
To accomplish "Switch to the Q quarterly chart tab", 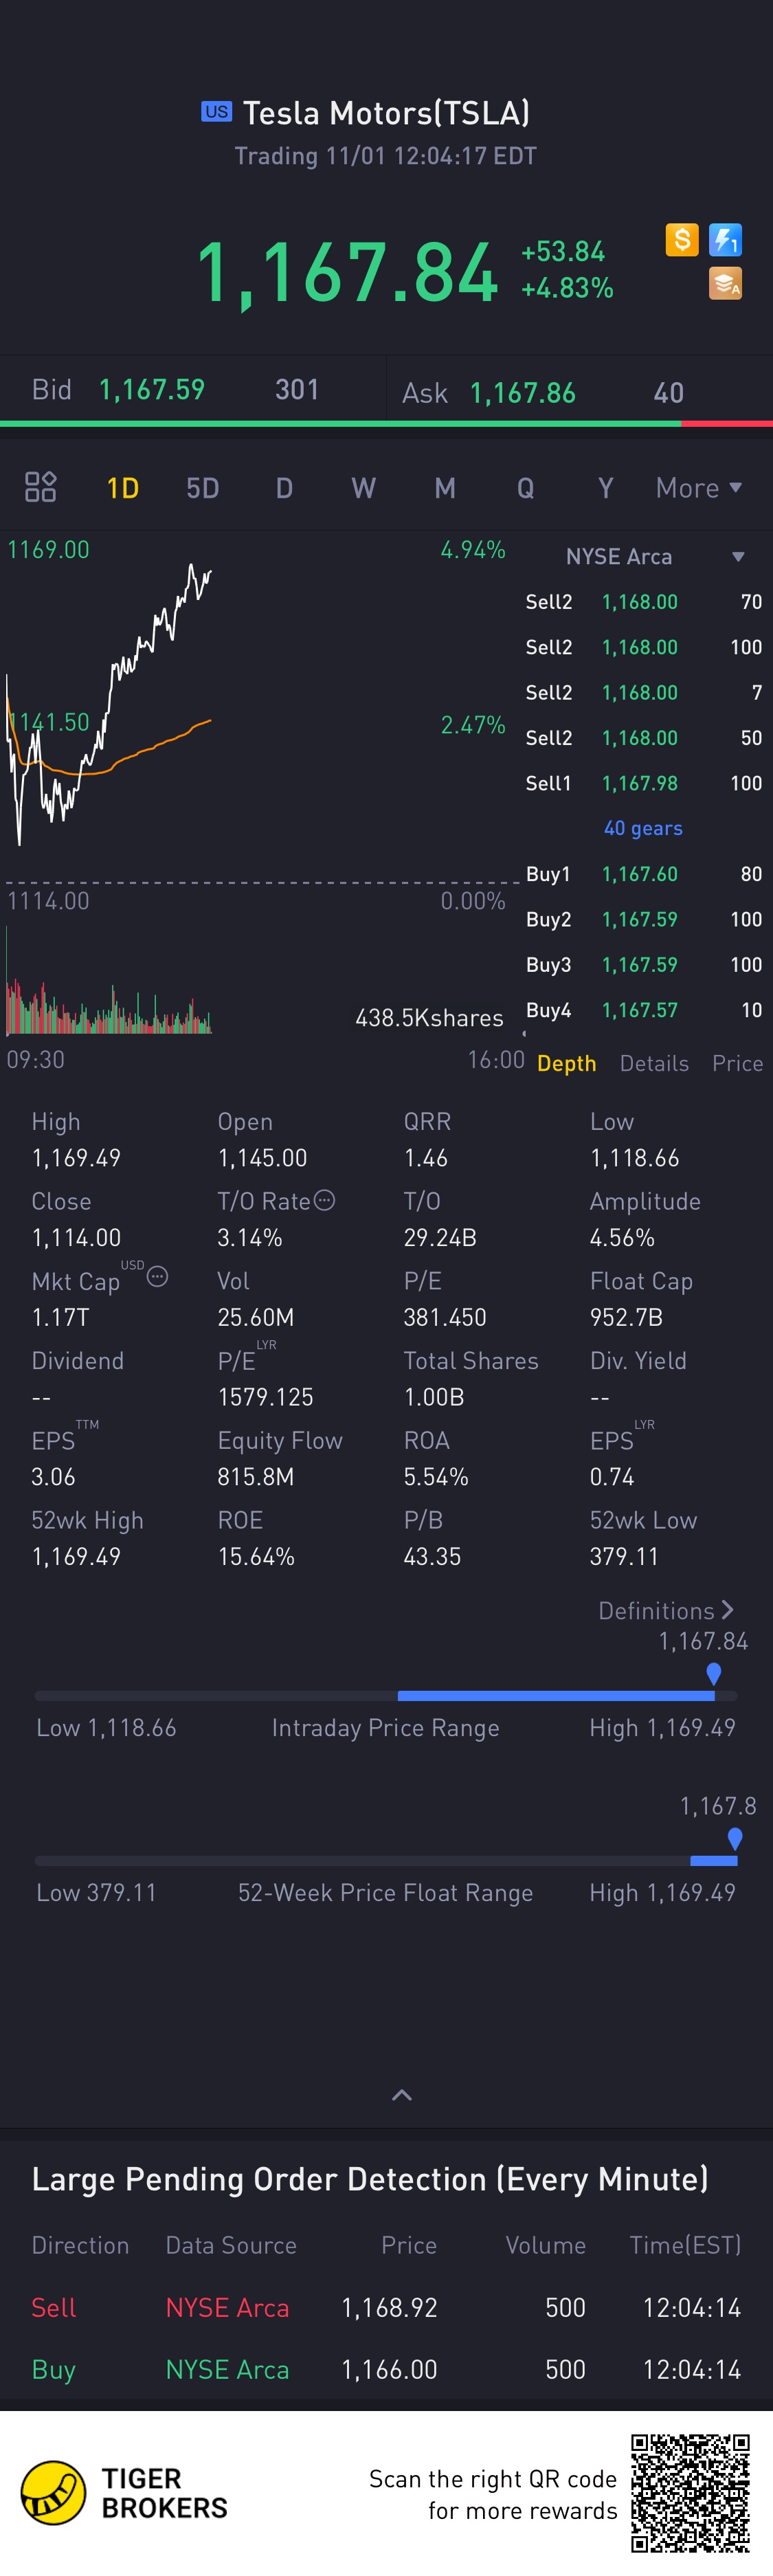I will (525, 488).
